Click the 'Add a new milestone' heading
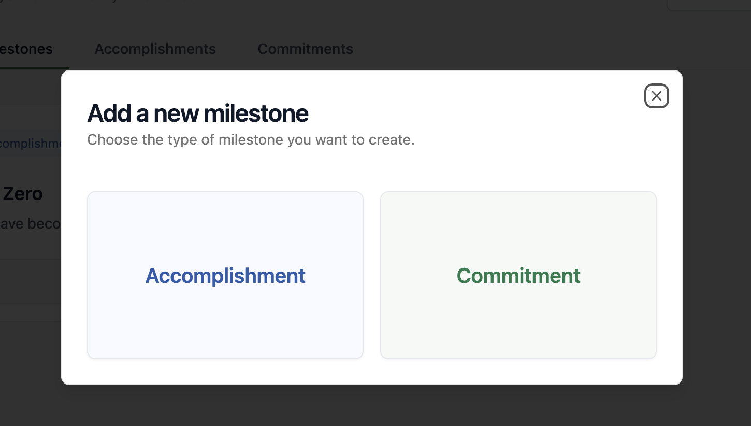This screenshot has width=751, height=426. click(x=198, y=113)
